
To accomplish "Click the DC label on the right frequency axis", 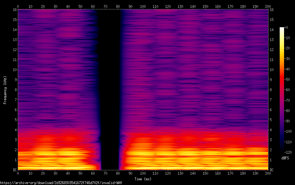I will [x=272, y=170].
